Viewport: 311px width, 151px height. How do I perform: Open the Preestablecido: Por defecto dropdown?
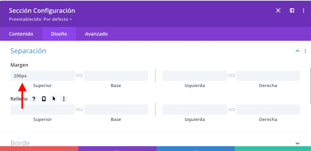[x=40, y=19]
